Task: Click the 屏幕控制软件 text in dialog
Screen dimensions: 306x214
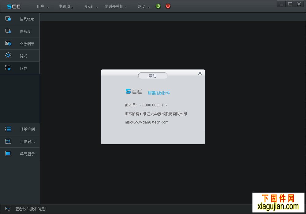Action: [x=159, y=93]
